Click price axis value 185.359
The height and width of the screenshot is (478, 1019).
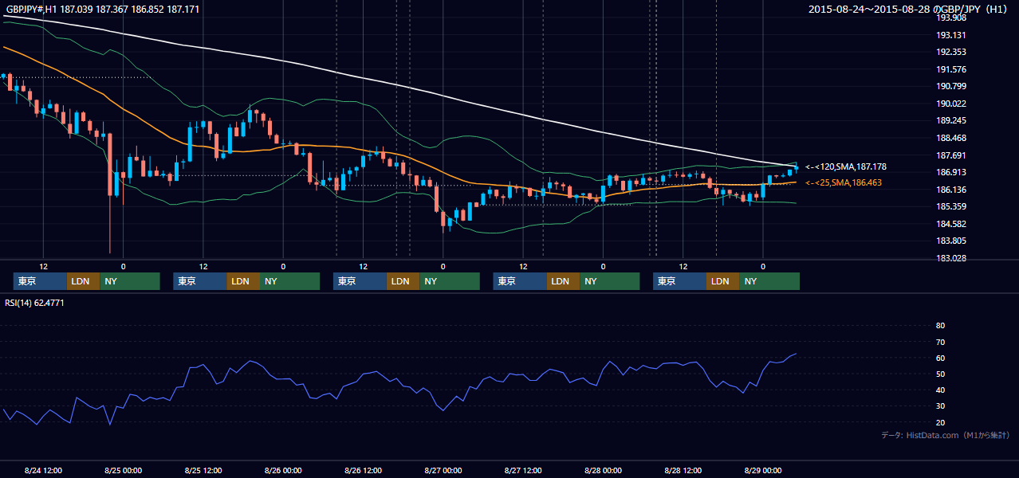[x=951, y=206]
